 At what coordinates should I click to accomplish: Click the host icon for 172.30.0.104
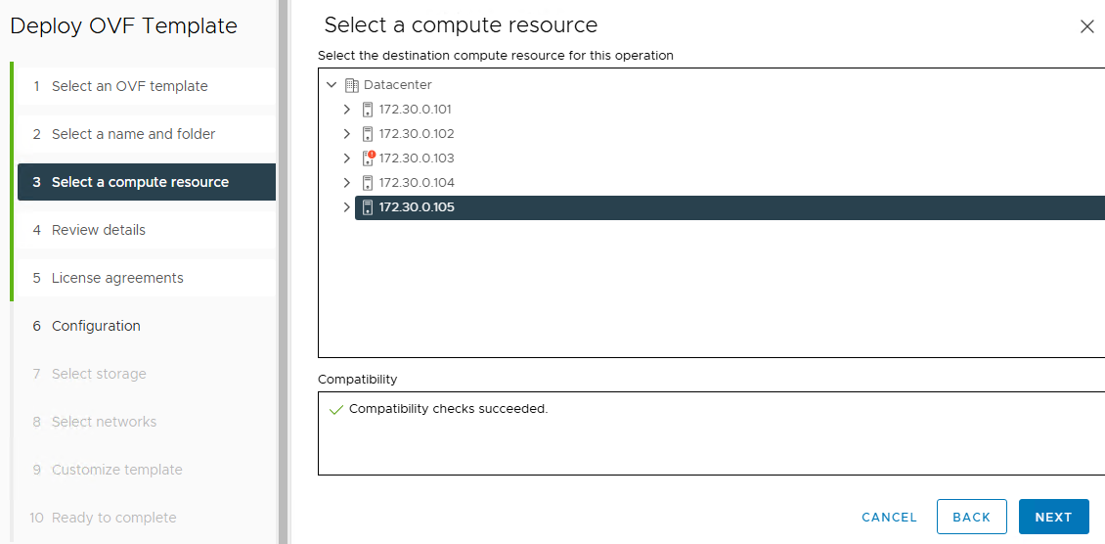click(x=368, y=183)
